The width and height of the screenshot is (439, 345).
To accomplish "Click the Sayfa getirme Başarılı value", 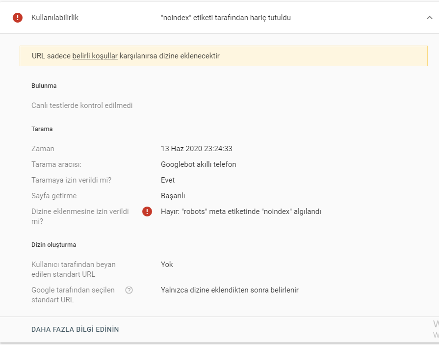I will pyautogui.click(x=173, y=196).
